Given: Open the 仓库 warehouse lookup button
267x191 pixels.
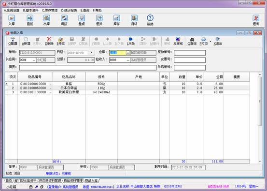Looking at the screenshot, I should [x=128, y=53].
